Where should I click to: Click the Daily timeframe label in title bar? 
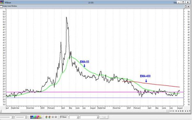(175, 3)
